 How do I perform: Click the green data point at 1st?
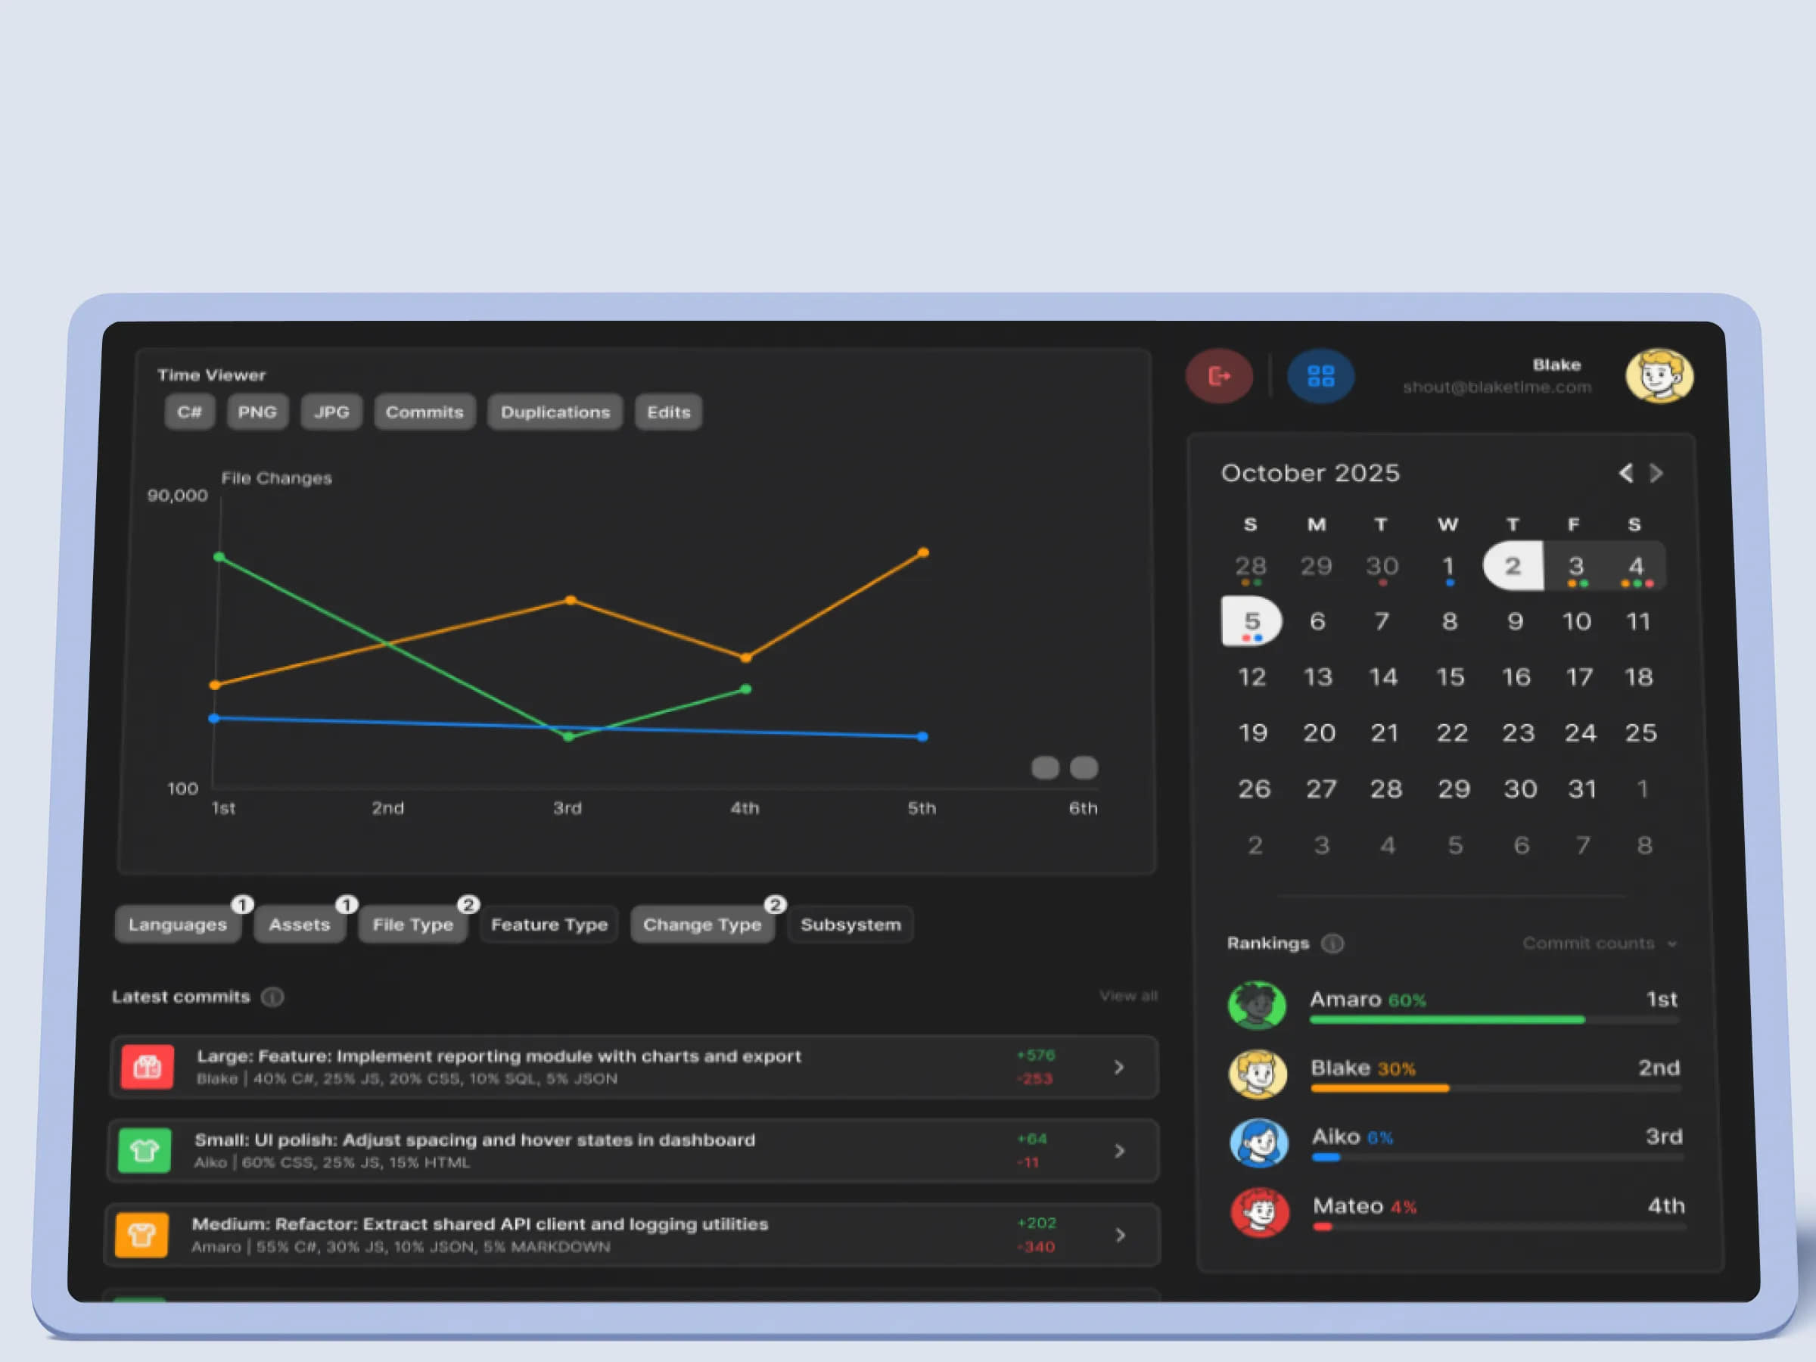pyautogui.click(x=219, y=557)
